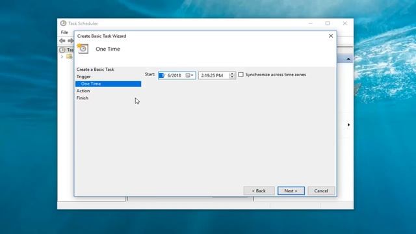Select the Trigger step in wizard list
The height and width of the screenshot is (234, 416).
[84, 77]
